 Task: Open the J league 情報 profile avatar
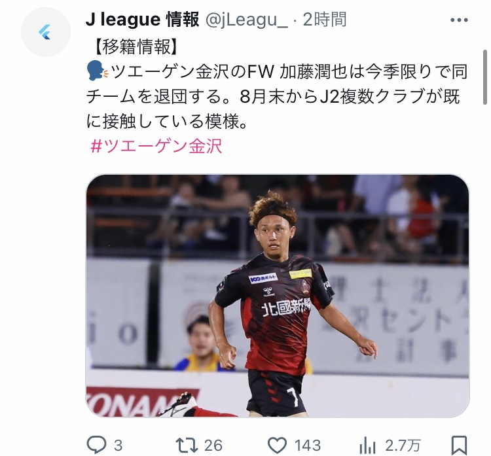click(46, 32)
